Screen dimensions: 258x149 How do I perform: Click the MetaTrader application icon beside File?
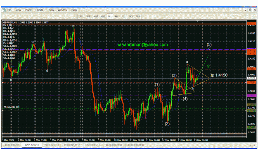(4, 10)
